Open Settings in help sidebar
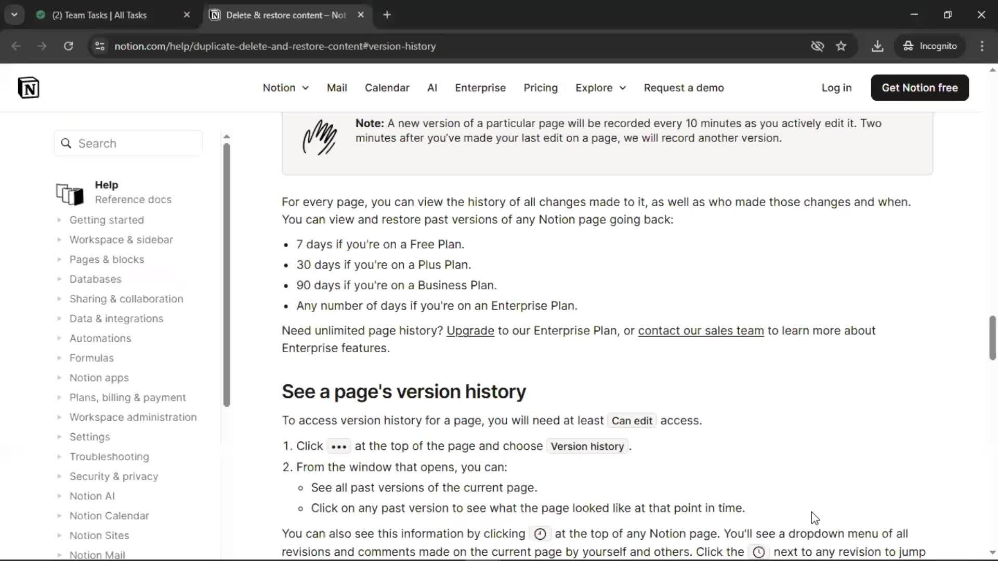This screenshot has height=561, width=998. [89, 437]
